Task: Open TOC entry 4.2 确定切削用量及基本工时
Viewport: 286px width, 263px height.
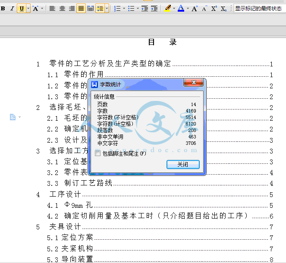Action: 160,216
